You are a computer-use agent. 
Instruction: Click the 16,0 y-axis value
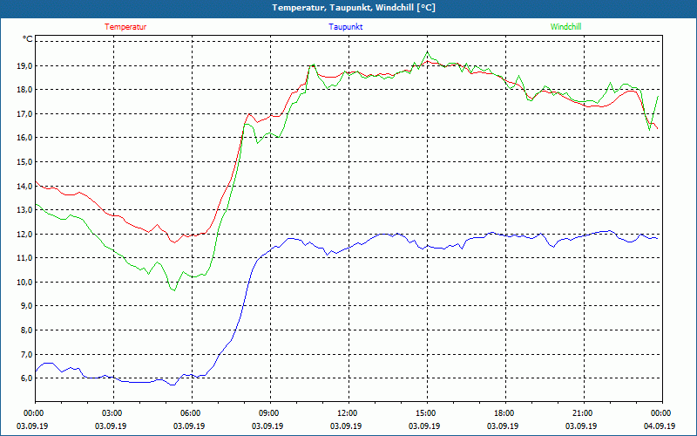coord(25,138)
